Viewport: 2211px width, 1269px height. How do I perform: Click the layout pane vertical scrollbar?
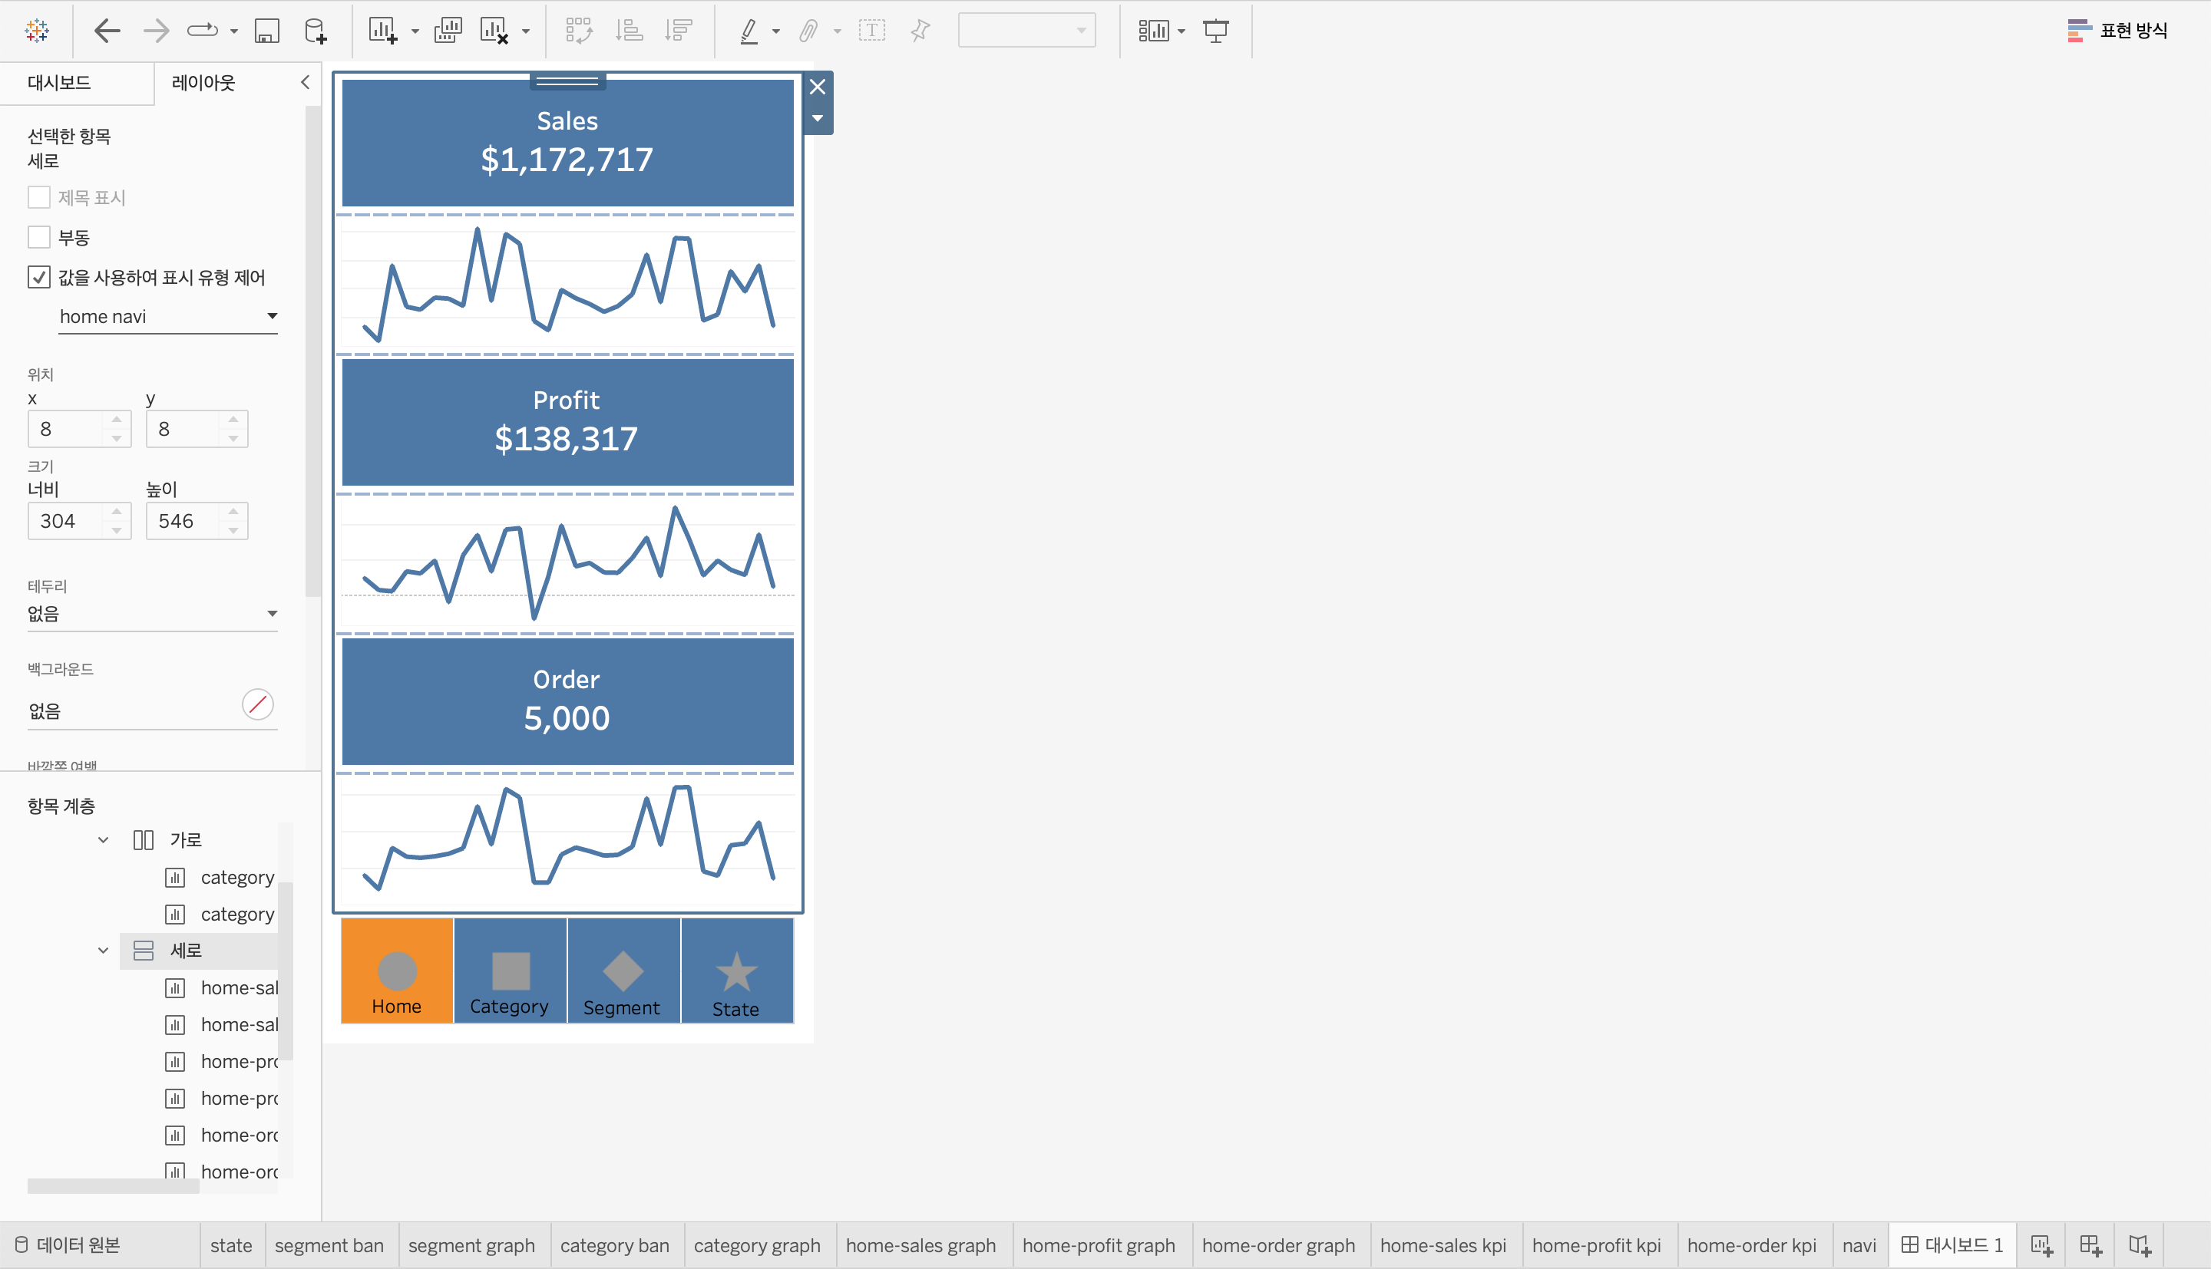click(313, 351)
